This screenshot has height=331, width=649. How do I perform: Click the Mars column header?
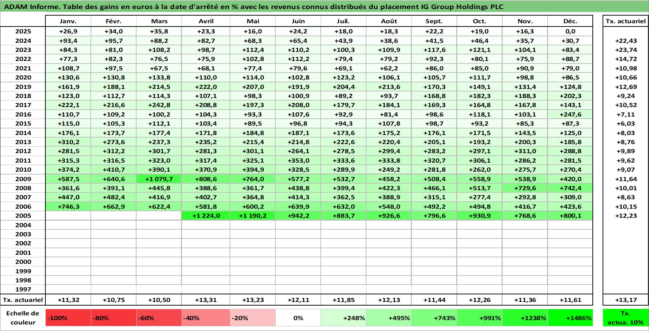[159, 21]
